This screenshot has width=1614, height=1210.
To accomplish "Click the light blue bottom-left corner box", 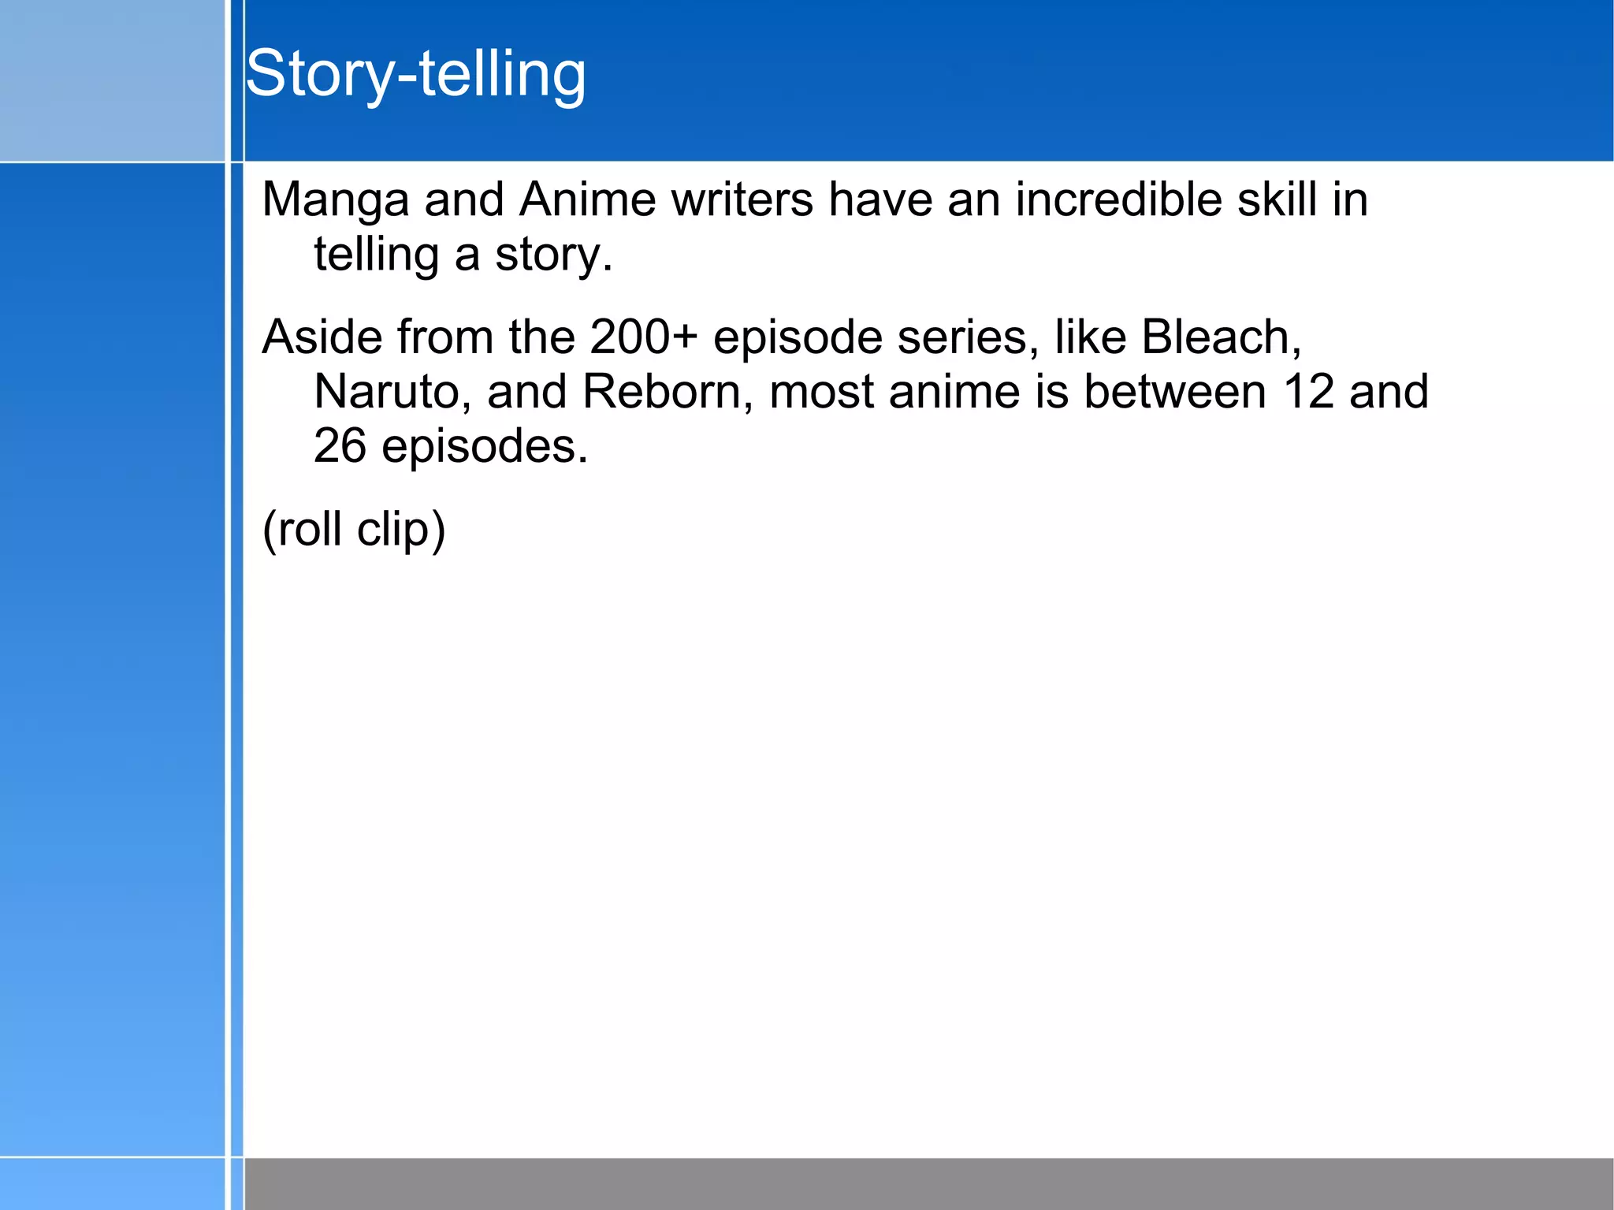I will point(112,1183).
